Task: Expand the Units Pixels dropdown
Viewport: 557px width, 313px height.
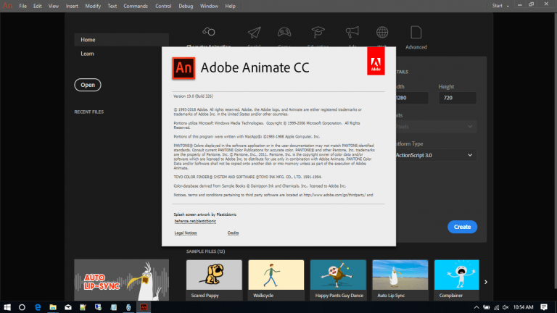Action: (435, 127)
